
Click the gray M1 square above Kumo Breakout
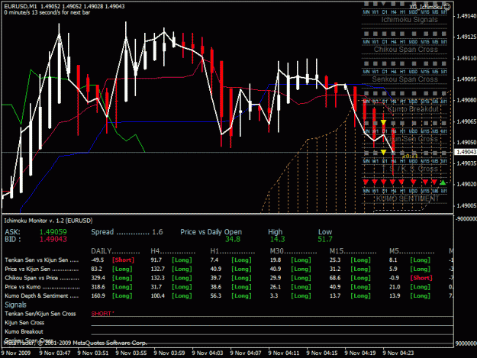point(444,93)
